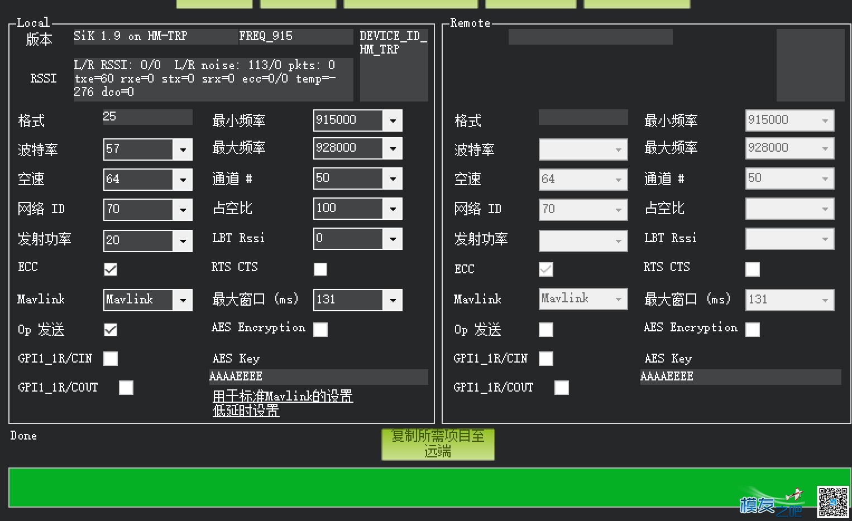This screenshot has height=521, width=852.
Task: Open Local 最大频率 dropdown showing 928000
Action: coord(358,148)
